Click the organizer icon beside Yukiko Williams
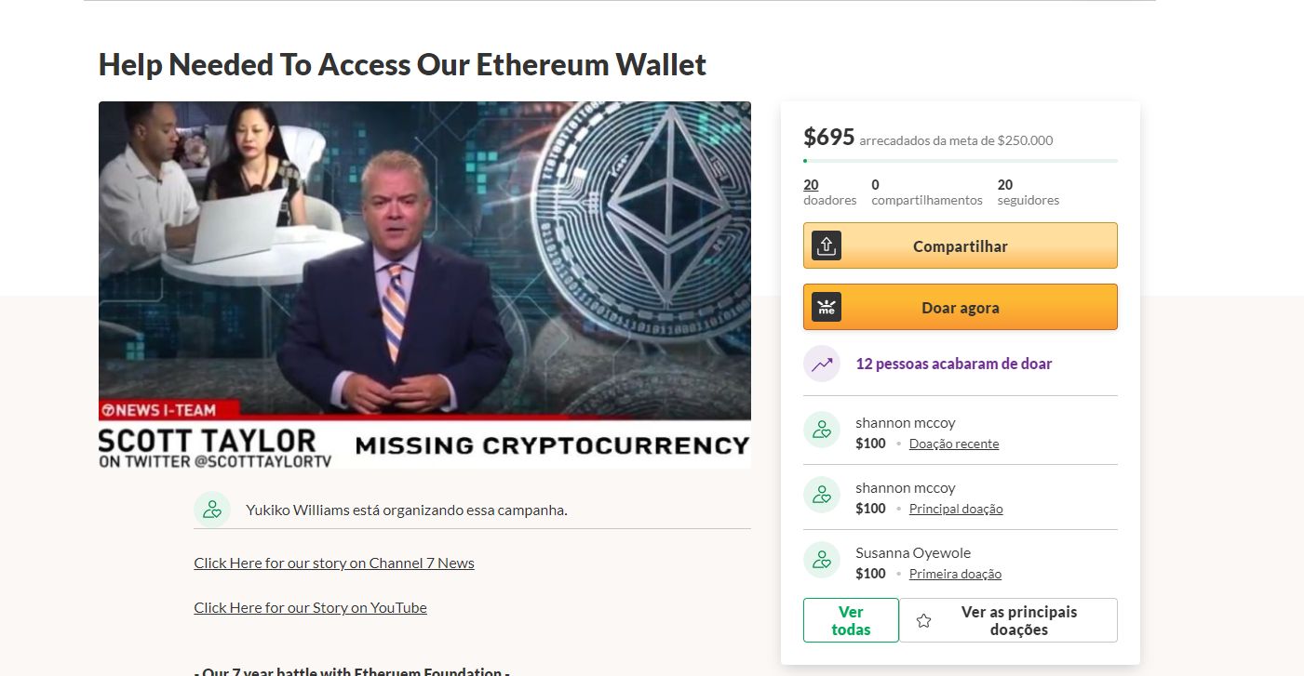Viewport: 1304px width, 676px height. 212,510
